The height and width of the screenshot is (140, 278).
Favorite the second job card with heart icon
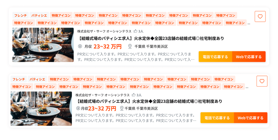262,81
